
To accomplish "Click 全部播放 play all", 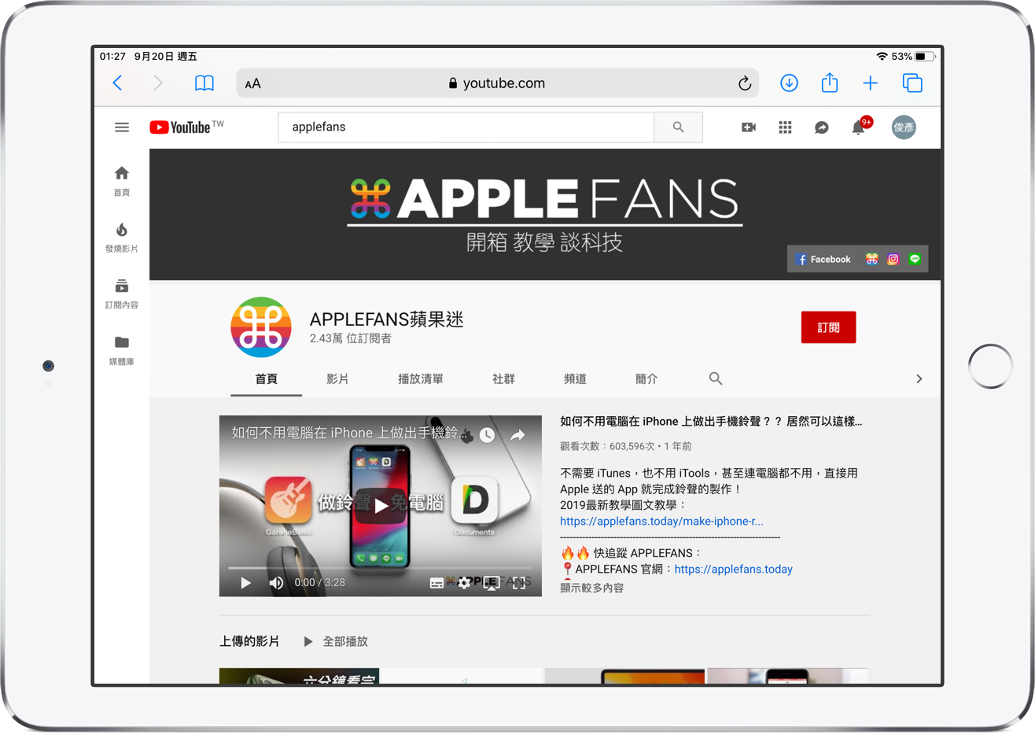I will point(336,641).
